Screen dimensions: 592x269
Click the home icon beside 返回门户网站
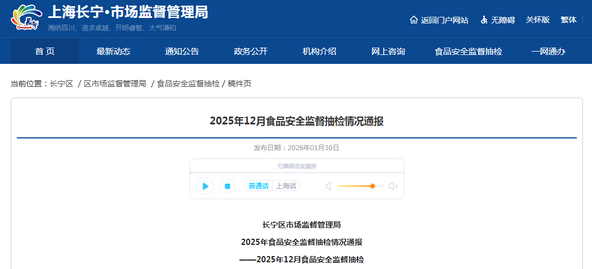[414, 20]
